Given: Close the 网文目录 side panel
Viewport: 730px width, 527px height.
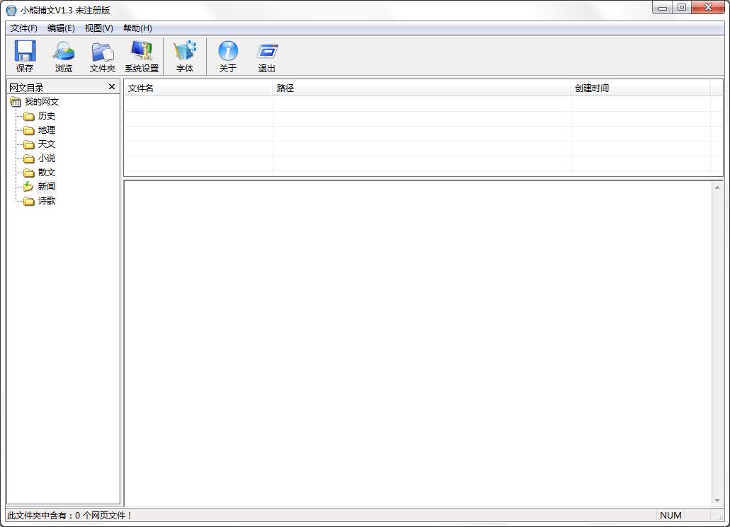Looking at the screenshot, I should pos(111,87).
